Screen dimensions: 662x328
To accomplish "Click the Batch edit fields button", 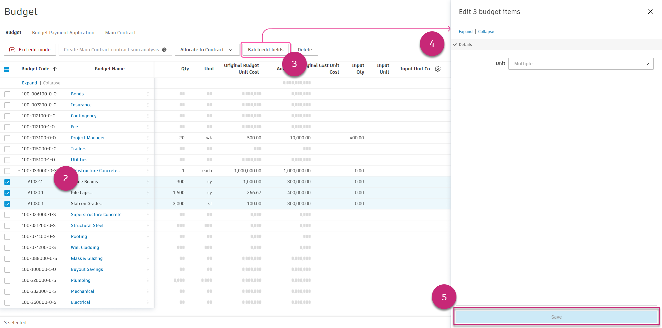I will click(x=266, y=50).
